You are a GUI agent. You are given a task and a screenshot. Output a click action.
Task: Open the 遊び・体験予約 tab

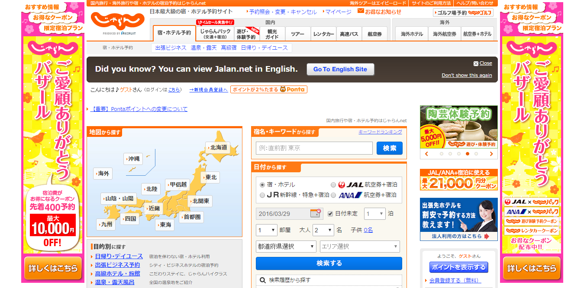[246, 34]
